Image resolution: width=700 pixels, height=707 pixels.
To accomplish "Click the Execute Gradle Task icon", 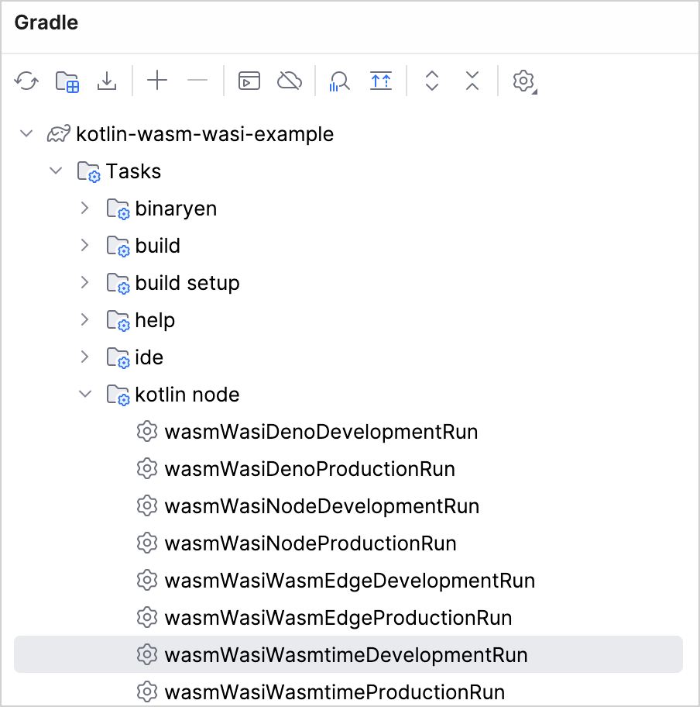I will pos(249,81).
